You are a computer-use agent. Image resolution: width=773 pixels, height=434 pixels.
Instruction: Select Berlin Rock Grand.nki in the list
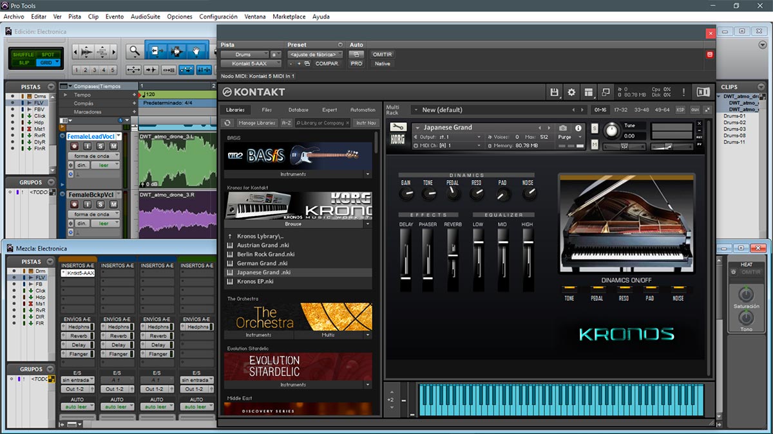pyautogui.click(x=298, y=254)
